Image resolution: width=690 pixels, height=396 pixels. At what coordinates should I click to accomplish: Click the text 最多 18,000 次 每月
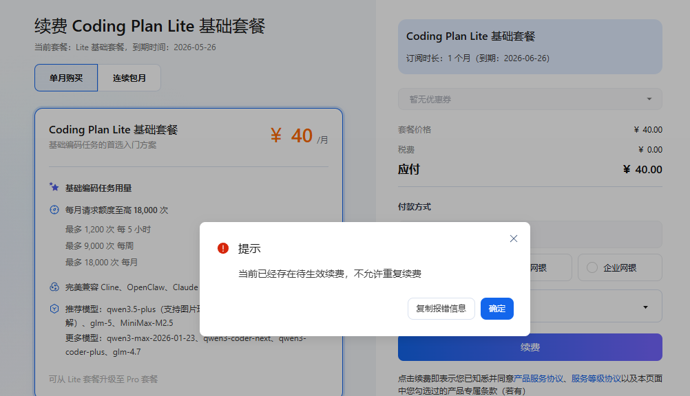102,263
